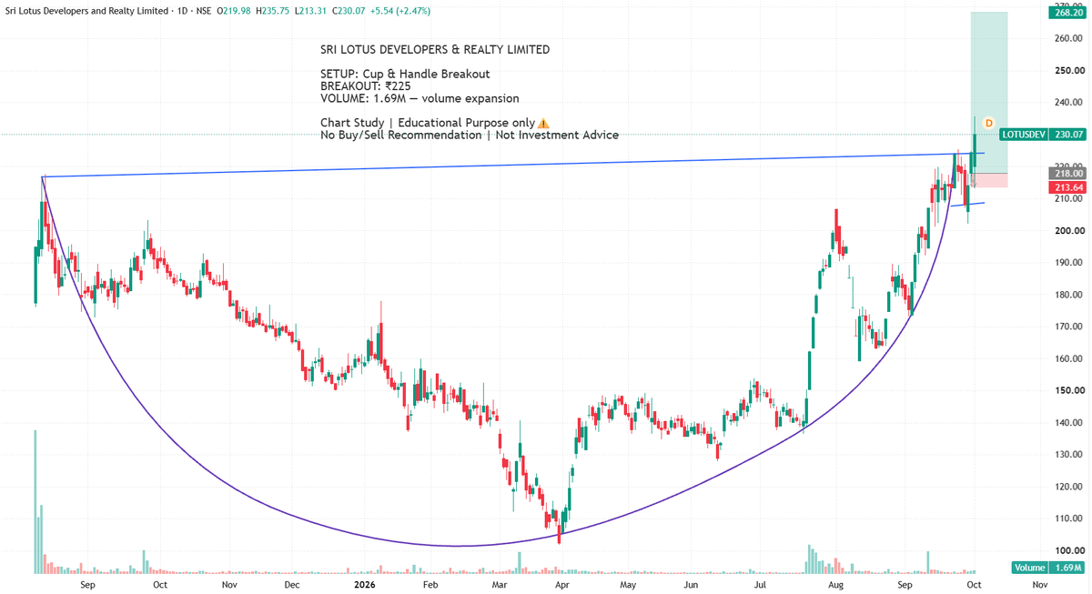The image size is (1092, 594).
Task: Click the 268.20 target price label
Action: 1067,13
